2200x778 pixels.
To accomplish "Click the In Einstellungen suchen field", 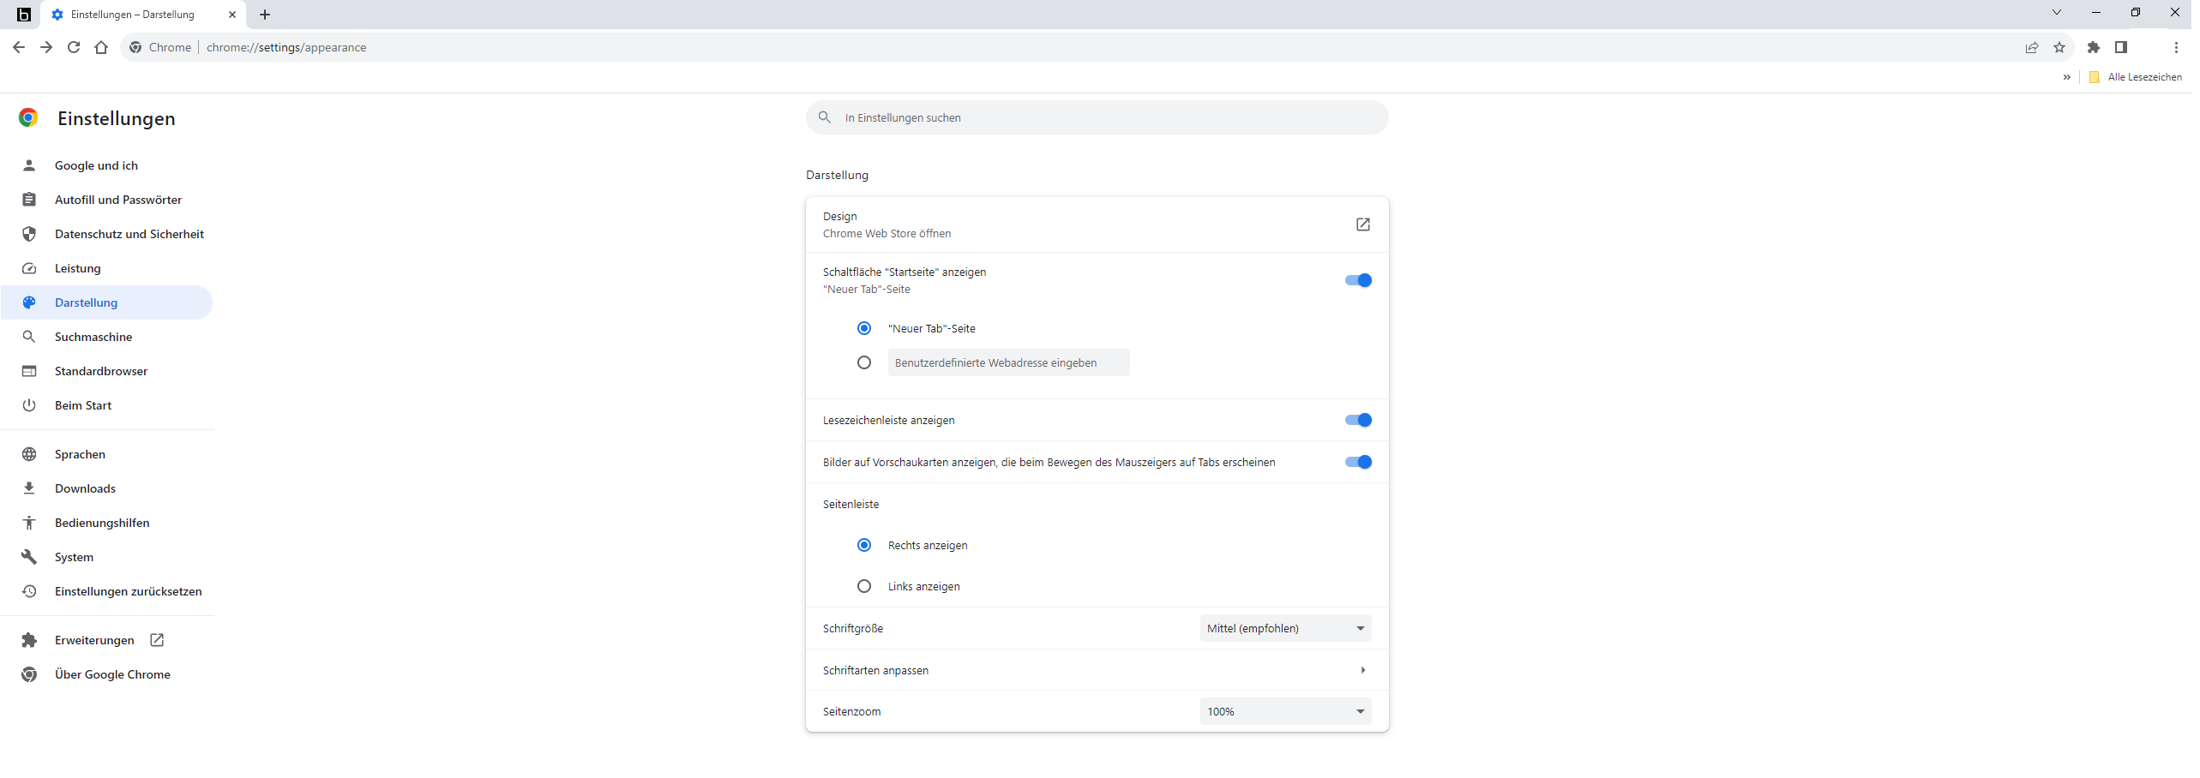I will pos(1097,117).
